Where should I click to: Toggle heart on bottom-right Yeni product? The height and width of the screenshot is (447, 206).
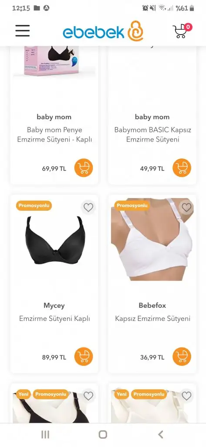click(186, 395)
